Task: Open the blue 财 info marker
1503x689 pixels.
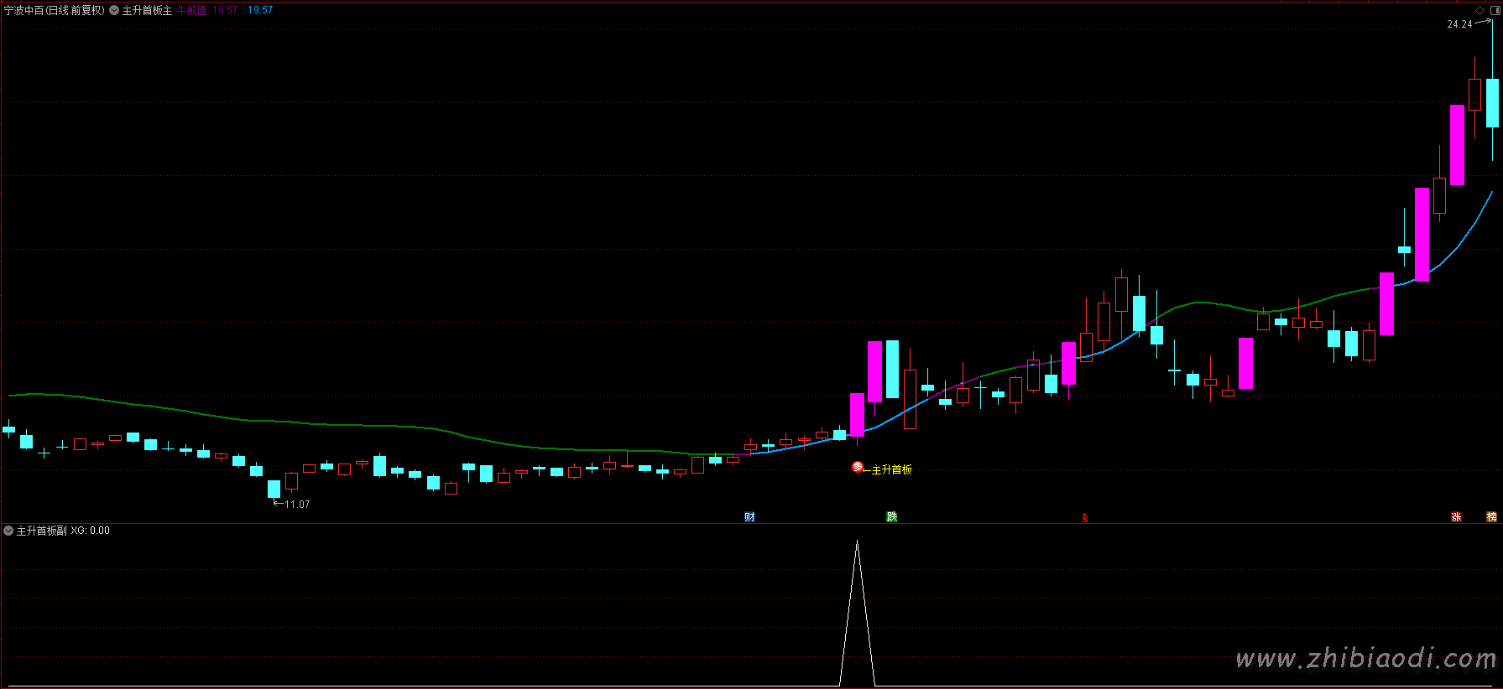Action: tap(749, 517)
